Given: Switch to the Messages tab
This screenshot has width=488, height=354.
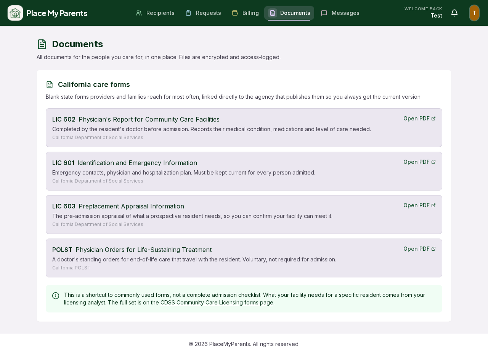Looking at the screenshot, I should click(340, 13).
